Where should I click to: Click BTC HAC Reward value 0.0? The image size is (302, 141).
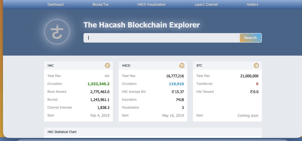pyautogui.click(x=254, y=92)
